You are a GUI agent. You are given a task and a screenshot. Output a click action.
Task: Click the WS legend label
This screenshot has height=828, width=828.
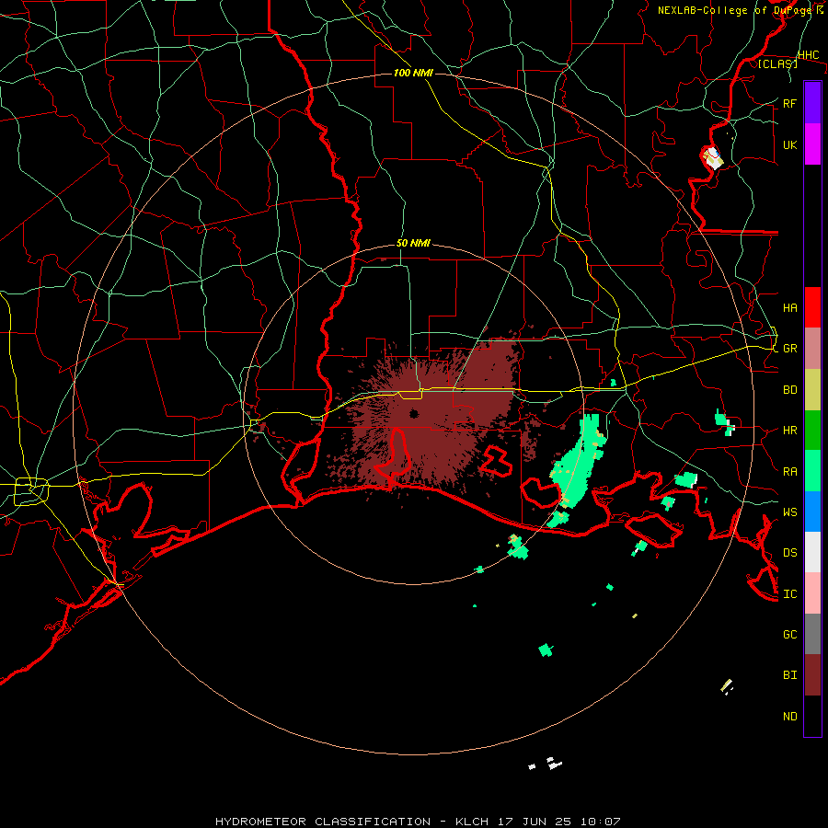789,512
